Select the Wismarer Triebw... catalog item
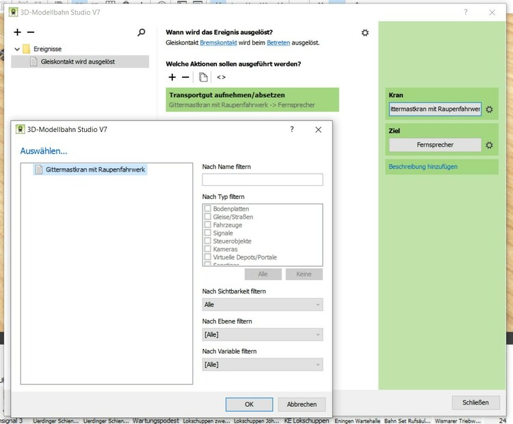 point(458,421)
